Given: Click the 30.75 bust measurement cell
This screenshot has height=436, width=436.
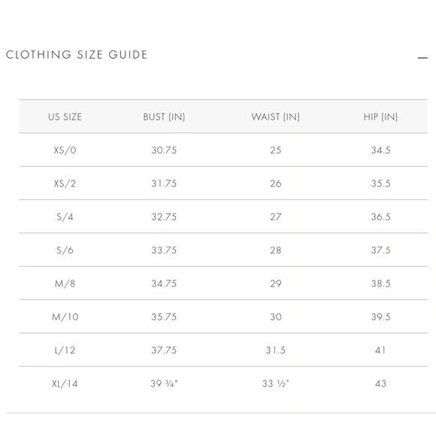Looking at the screenshot, I should tap(164, 150).
